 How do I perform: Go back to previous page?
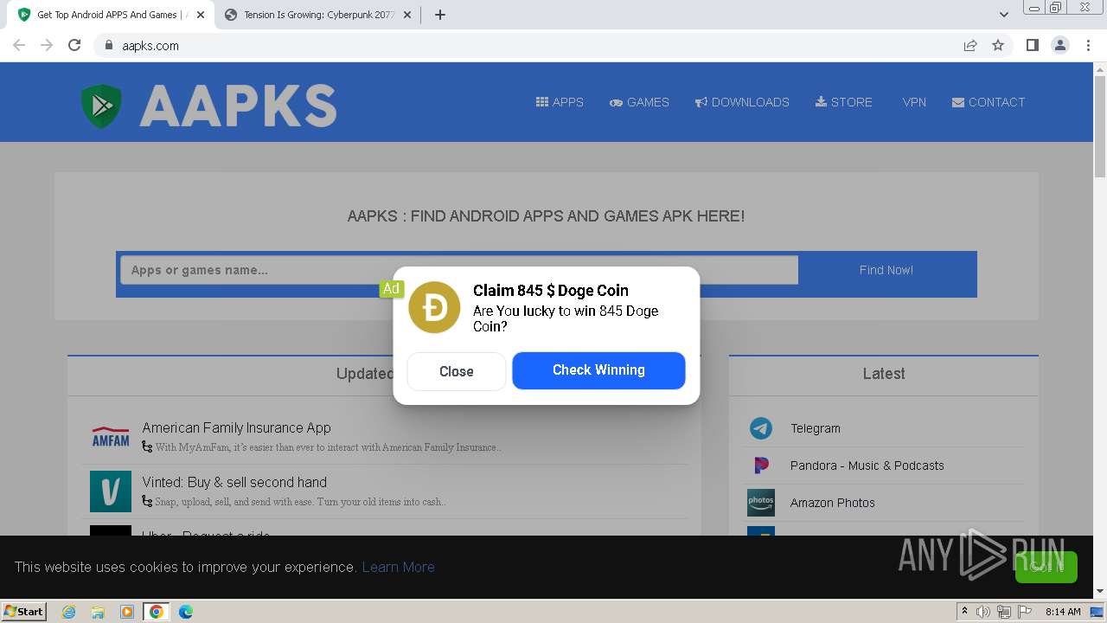coord(19,45)
